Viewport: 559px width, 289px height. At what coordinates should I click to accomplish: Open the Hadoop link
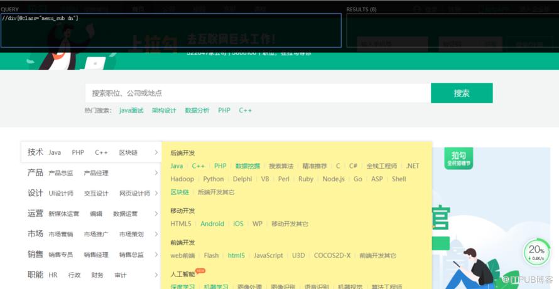pos(182,179)
